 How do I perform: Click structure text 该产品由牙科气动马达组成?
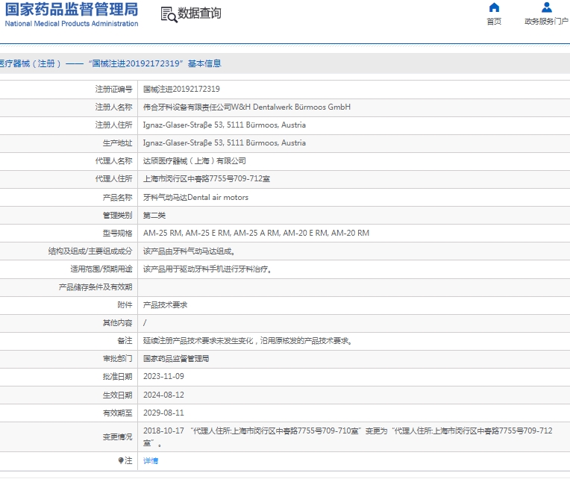point(189,251)
